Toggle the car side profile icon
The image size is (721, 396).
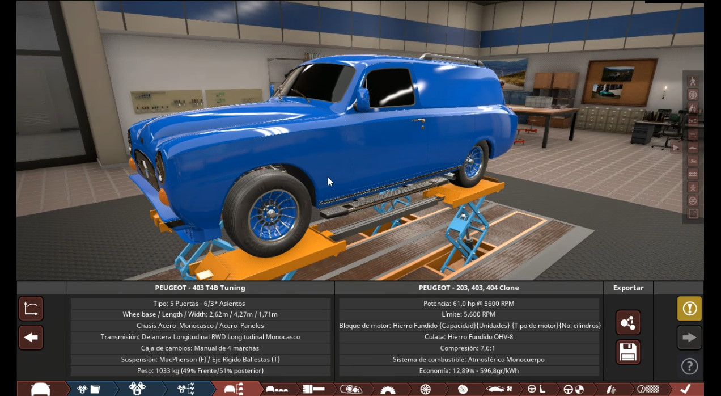coord(693,148)
